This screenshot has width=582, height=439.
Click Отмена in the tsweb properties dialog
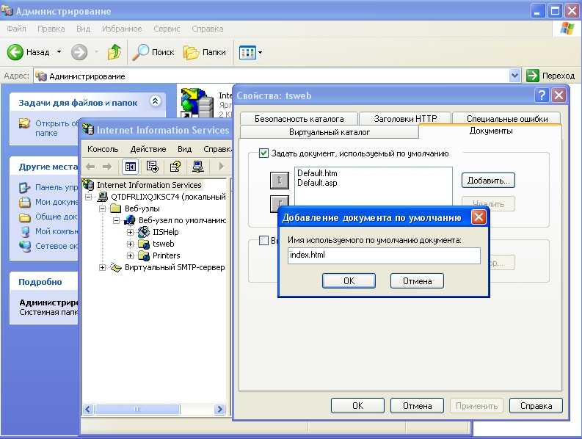click(x=417, y=405)
